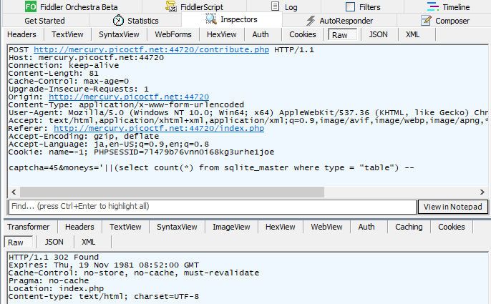Viewport: 491px width, 304px height.
Task: Open the Filters tab
Action: pos(363,6)
